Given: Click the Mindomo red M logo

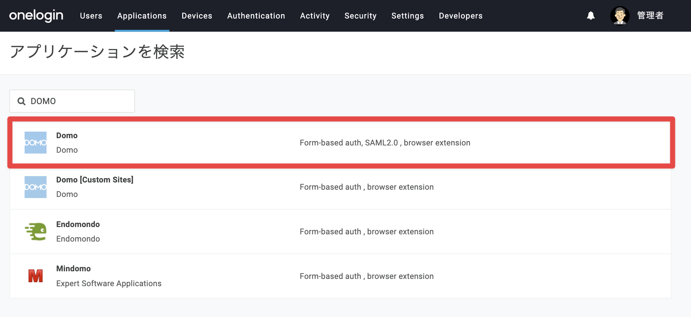Looking at the screenshot, I should (36, 276).
